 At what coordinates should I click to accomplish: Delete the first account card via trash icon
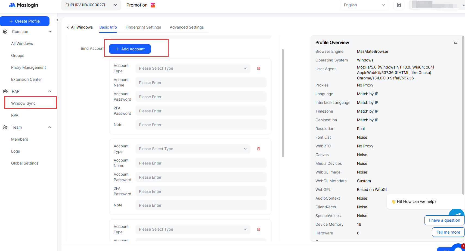click(259, 68)
